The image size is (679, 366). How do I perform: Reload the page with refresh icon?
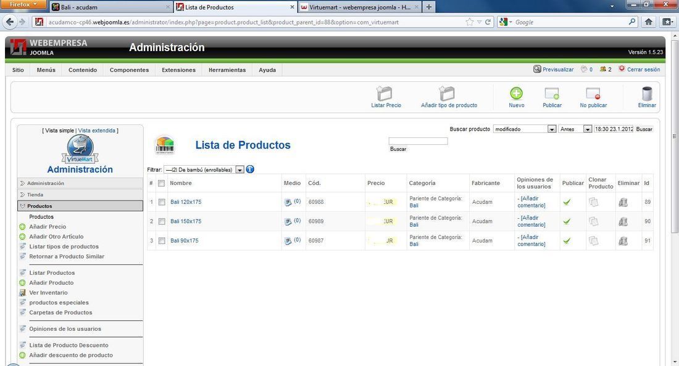[x=488, y=22]
